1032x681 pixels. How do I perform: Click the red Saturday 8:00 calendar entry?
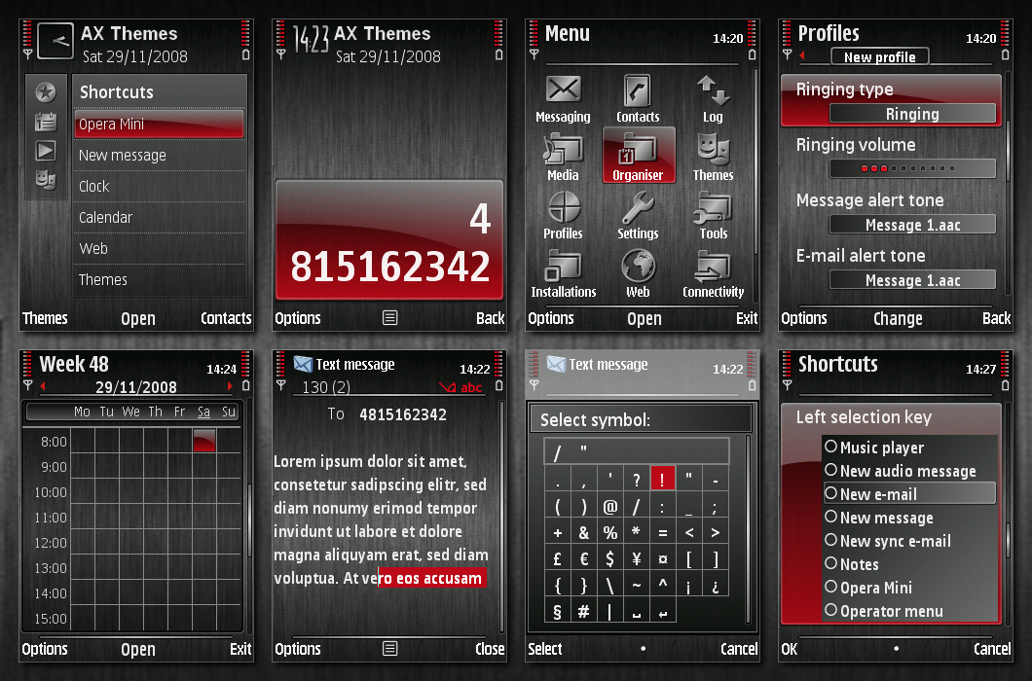[x=204, y=440]
